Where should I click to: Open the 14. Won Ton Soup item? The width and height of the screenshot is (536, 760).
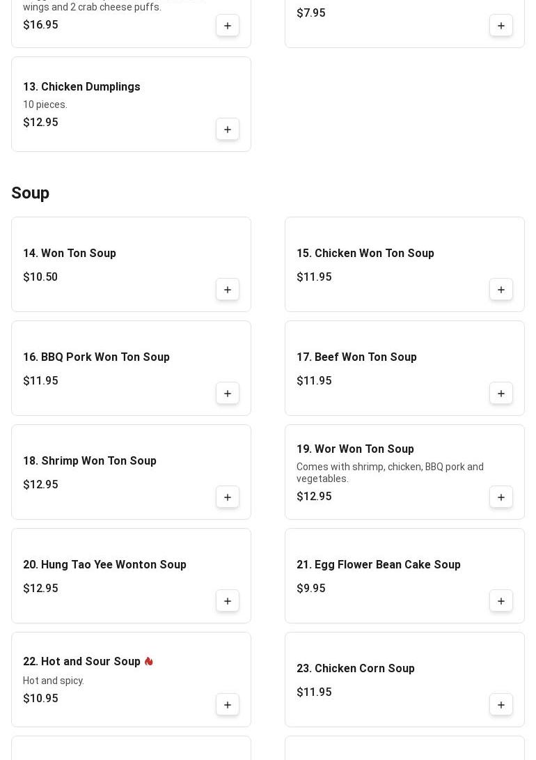tap(70, 254)
